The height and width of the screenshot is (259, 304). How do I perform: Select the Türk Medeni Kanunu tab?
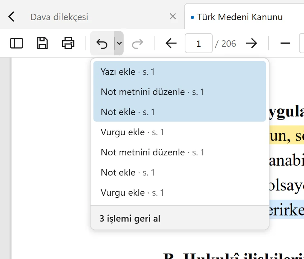tap(240, 17)
